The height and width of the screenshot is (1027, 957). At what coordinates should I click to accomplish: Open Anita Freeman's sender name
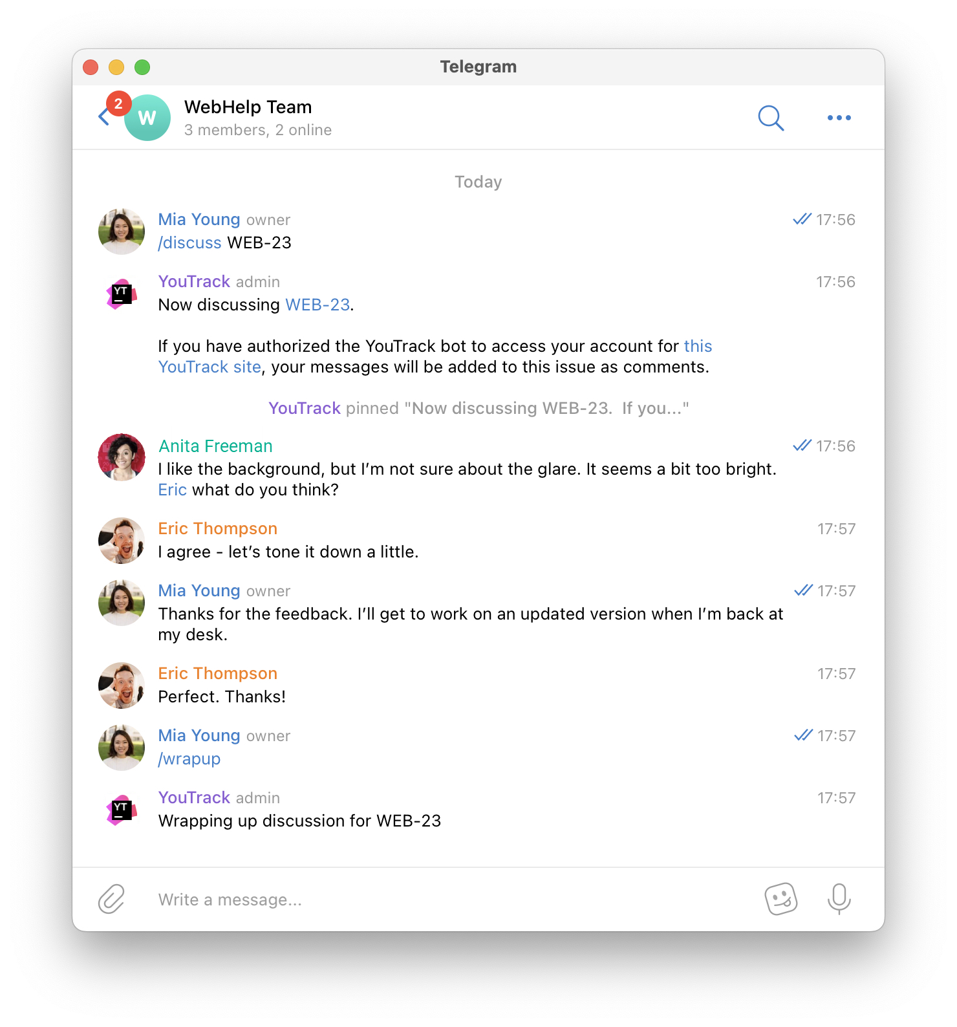click(x=216, y=446)
